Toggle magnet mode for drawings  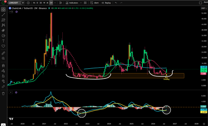(3, 65)
